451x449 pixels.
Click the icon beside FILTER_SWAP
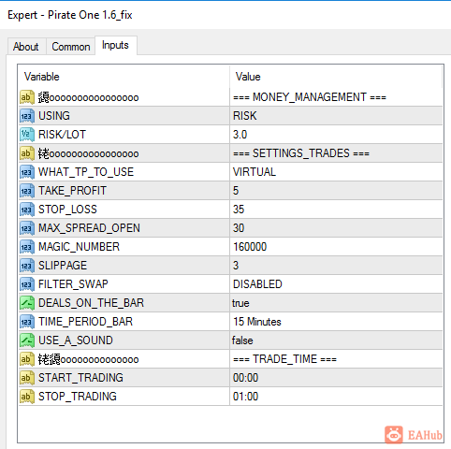click(x=27, y=284)
